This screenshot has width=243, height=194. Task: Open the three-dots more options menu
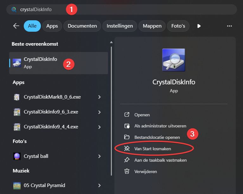click(x=230, y=26)
